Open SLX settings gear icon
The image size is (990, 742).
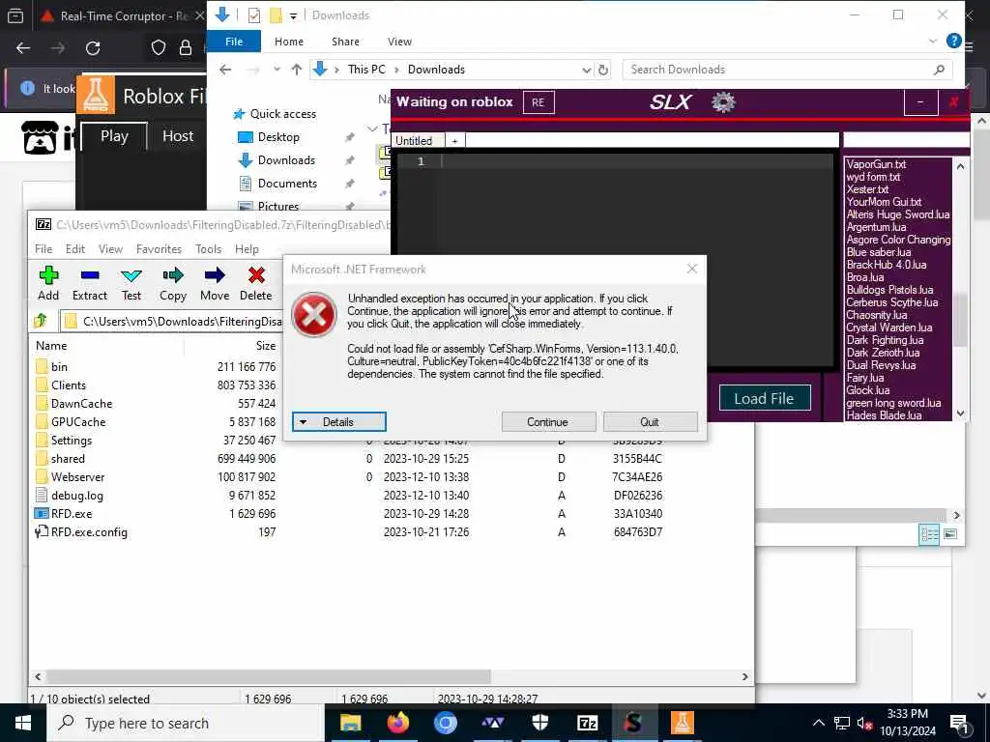tap(723, 102)
